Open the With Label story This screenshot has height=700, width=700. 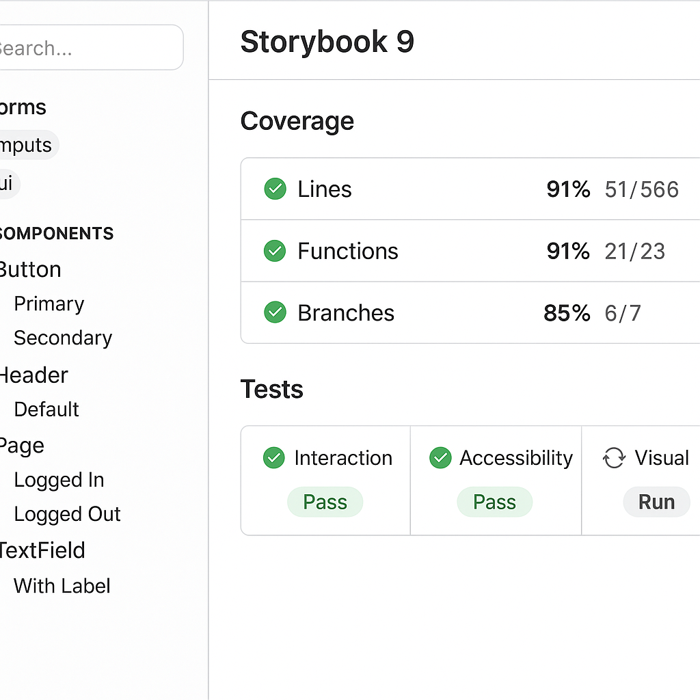(x=62, y=586)
